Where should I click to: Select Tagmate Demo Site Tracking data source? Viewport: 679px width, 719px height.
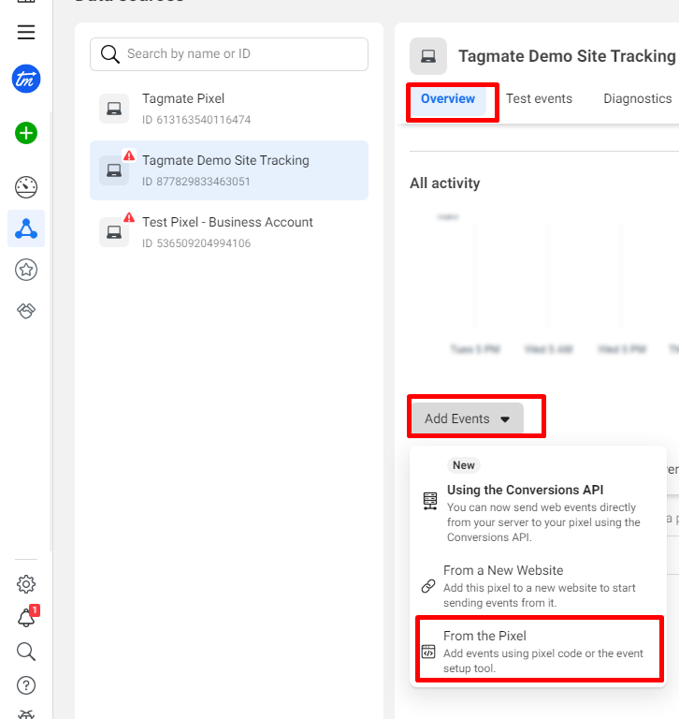pos(229,170)
